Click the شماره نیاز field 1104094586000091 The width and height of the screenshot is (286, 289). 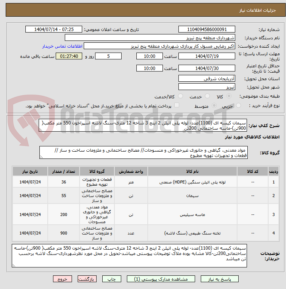click(x=207, y=29)
